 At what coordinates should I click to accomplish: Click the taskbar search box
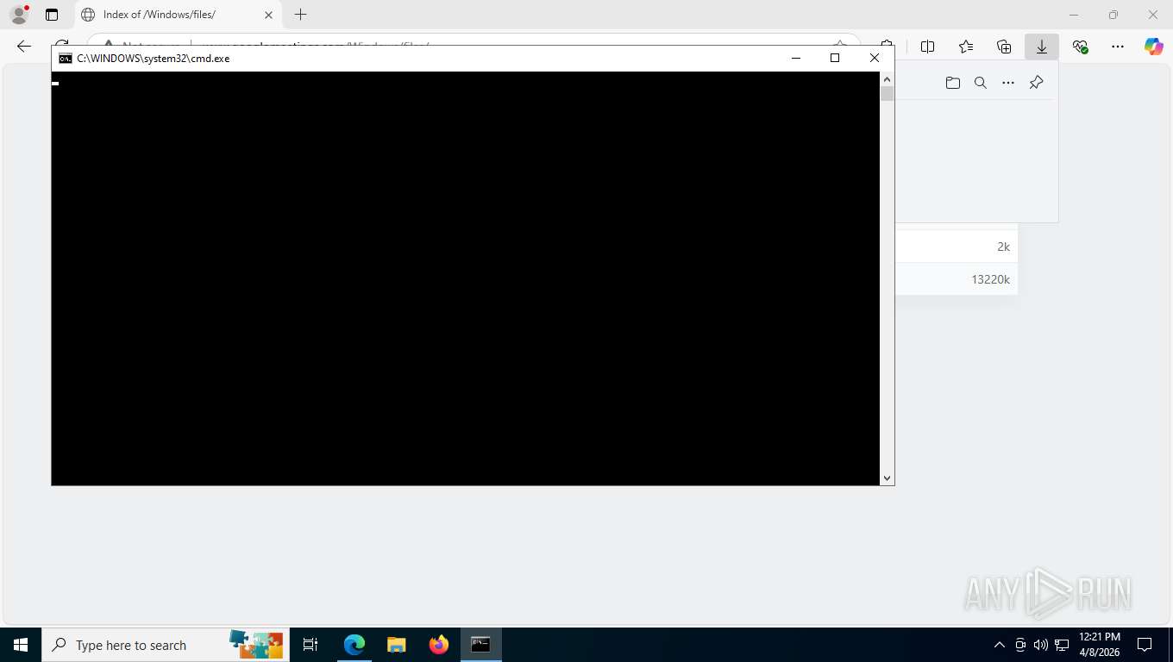click(166, 645)
